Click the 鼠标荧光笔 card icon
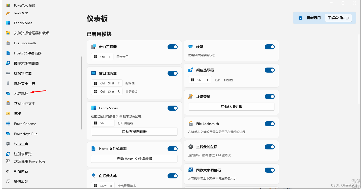The width and height of the screenshot is (361, 189). pyautogui.click(x=94, y=176)
